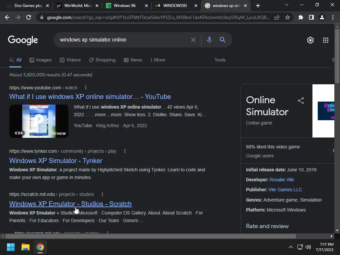Open options for YouTube result

86,87
